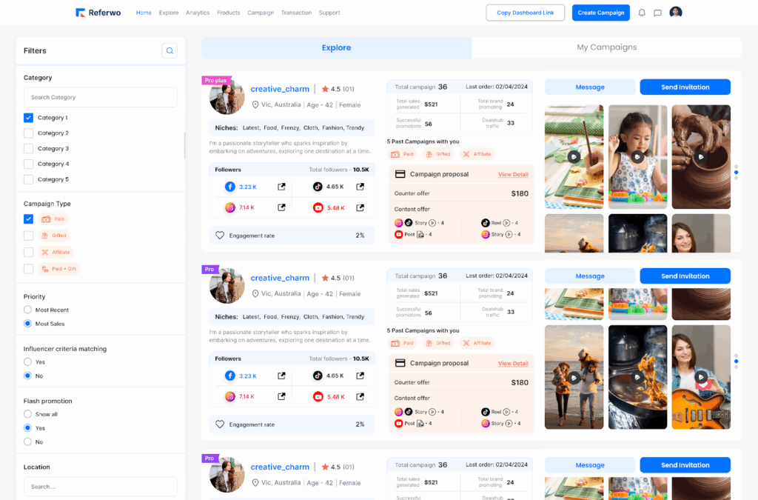758x500 pixels.
Task: Open TikTok external link in first card
Action: click(x=360, y=187)
